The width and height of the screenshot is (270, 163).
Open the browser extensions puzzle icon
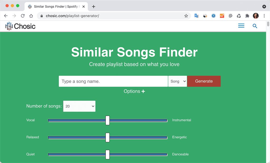247,16
